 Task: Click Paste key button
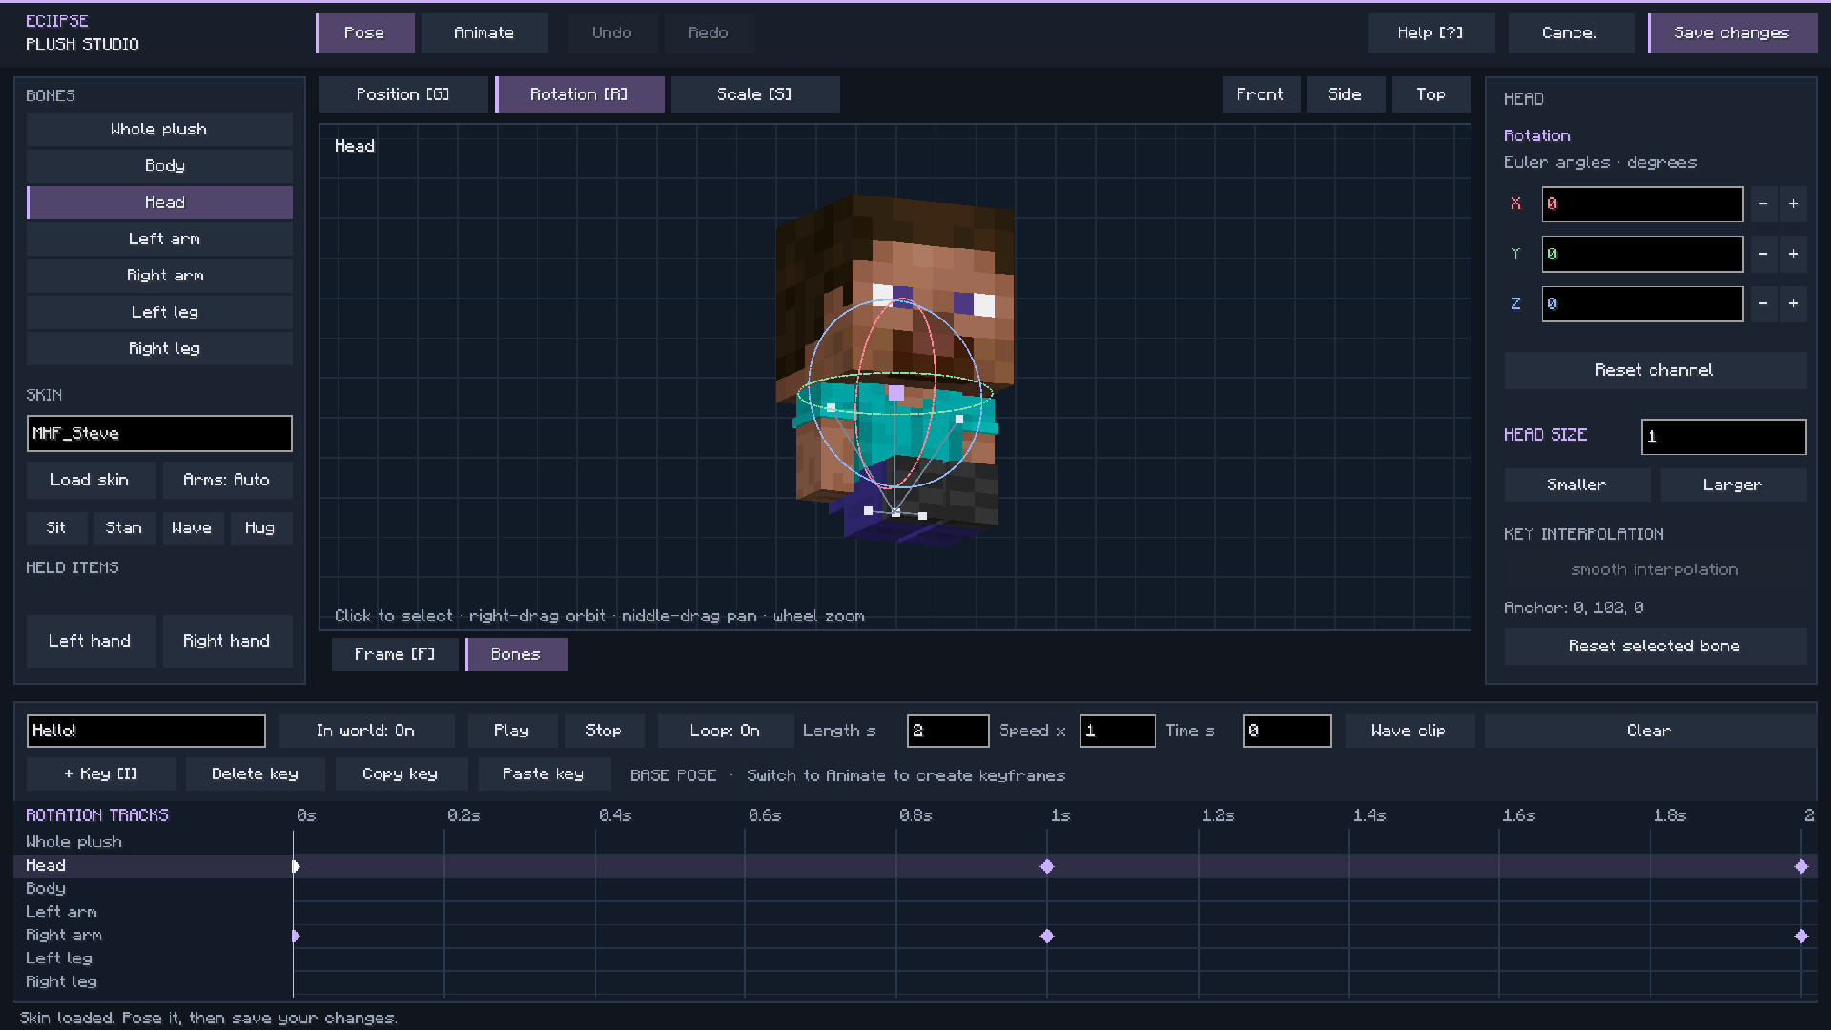544,774
